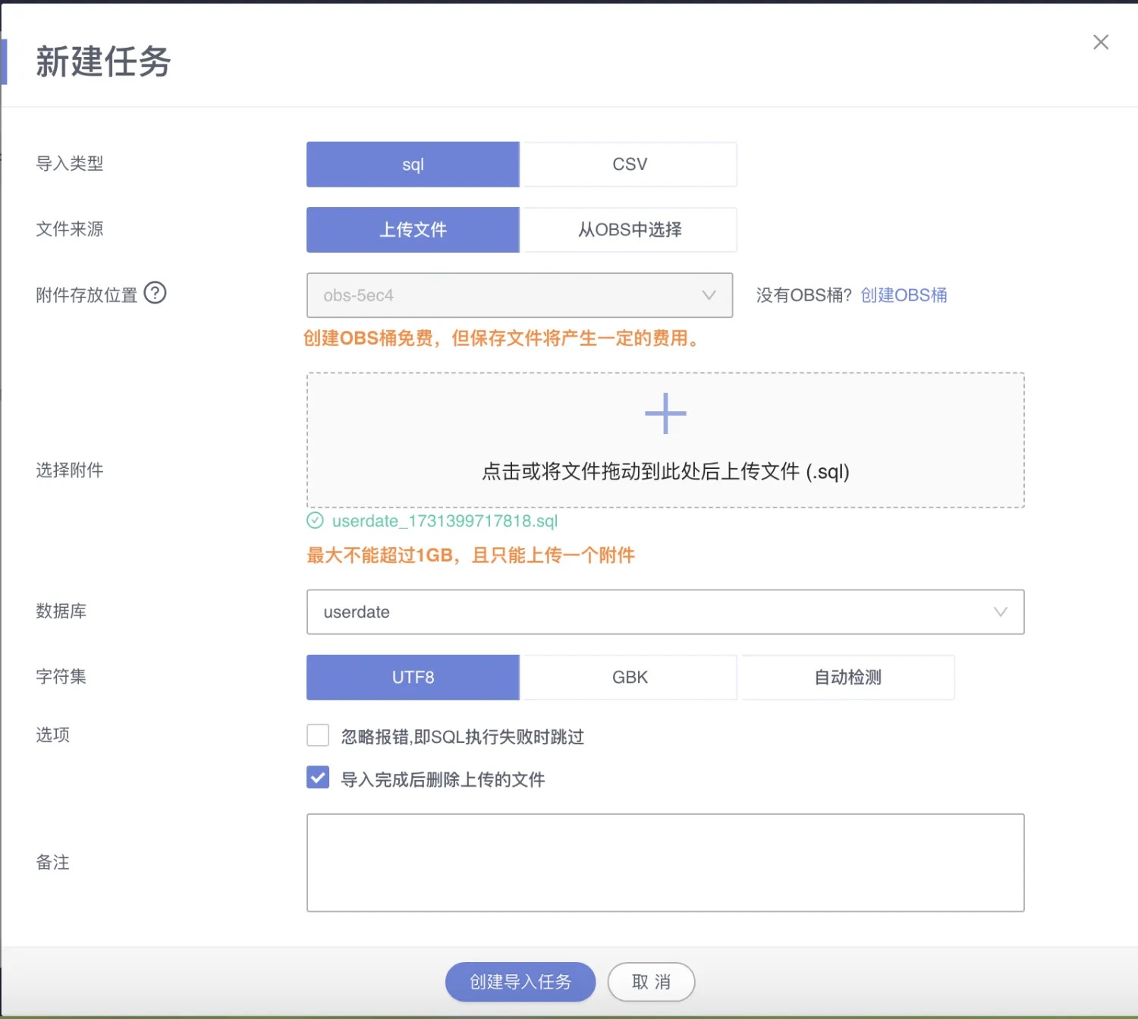Choose 自动检测 character set
Screen dimensions: 1138x1019
[847, 677]
